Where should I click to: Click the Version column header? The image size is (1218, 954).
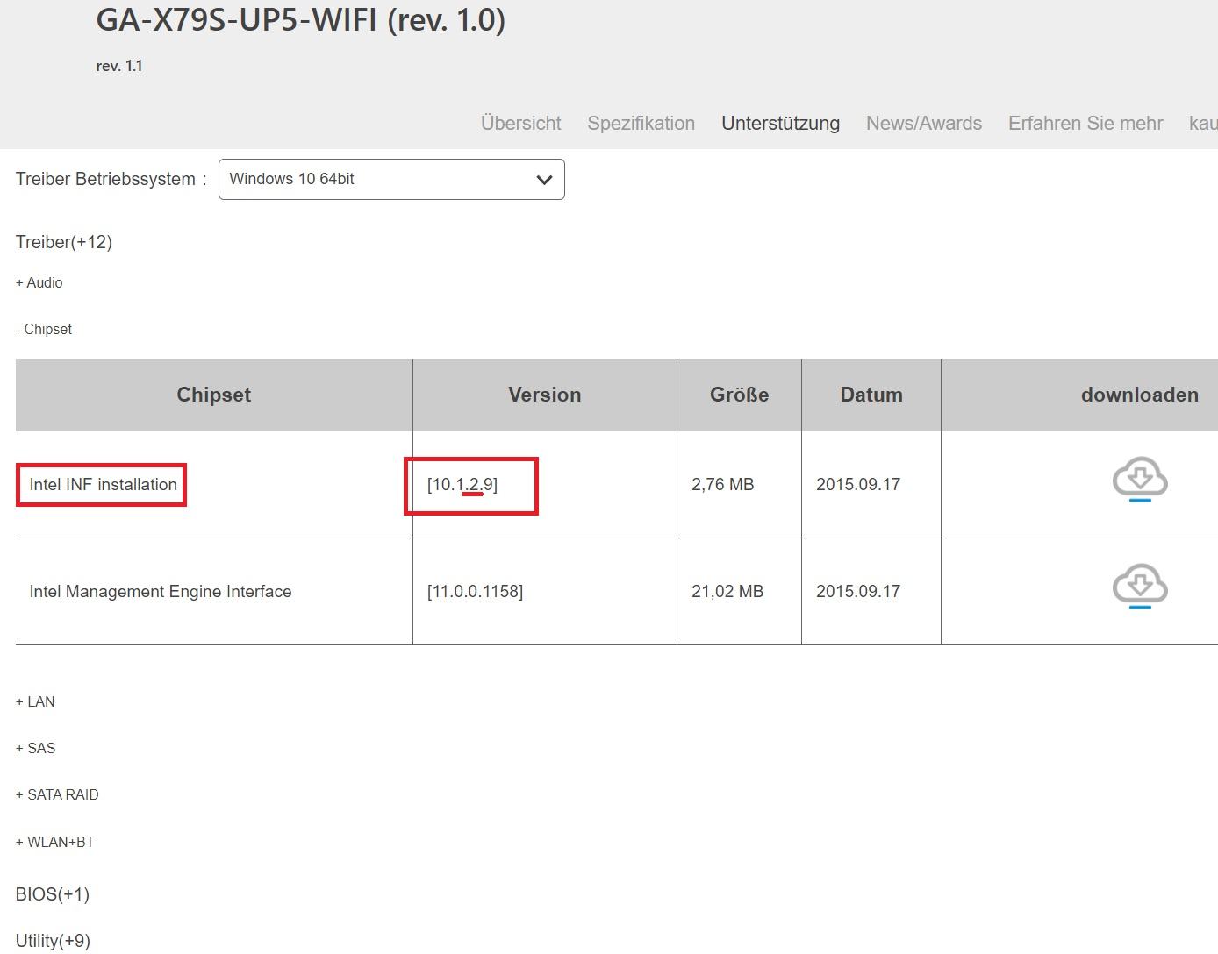click(x=545, y=395)
